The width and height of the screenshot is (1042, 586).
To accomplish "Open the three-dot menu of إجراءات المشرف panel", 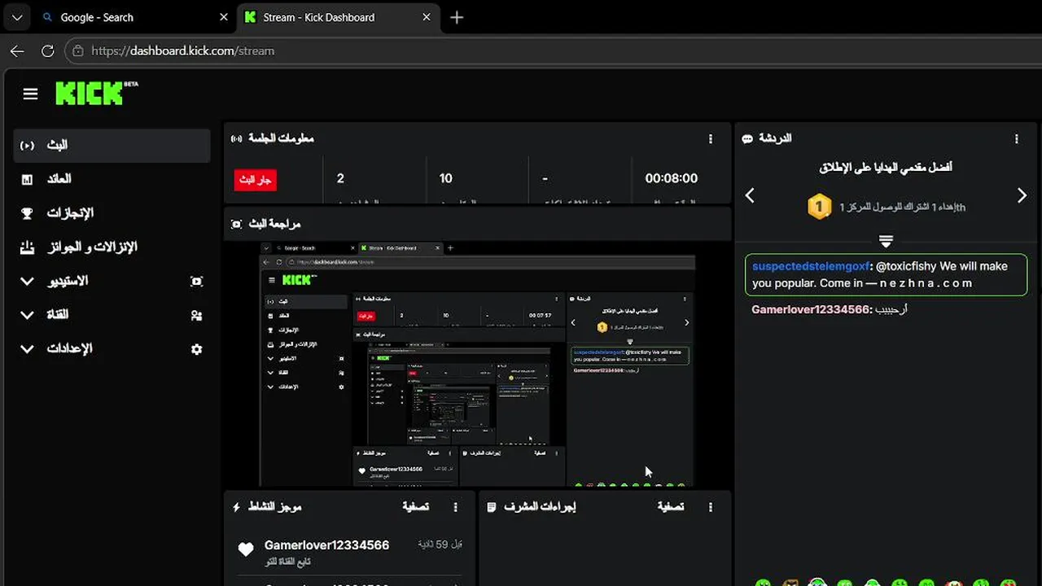I will click(x=711, y=507).
